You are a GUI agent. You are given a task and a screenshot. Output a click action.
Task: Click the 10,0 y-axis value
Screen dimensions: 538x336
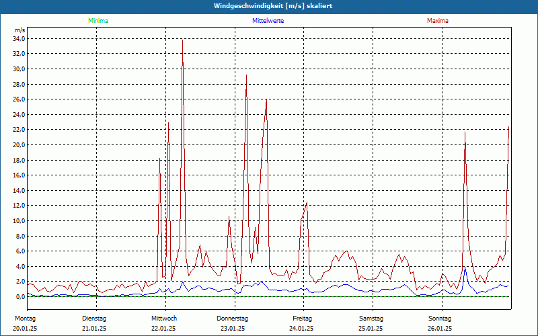click(x=19, y=221)
